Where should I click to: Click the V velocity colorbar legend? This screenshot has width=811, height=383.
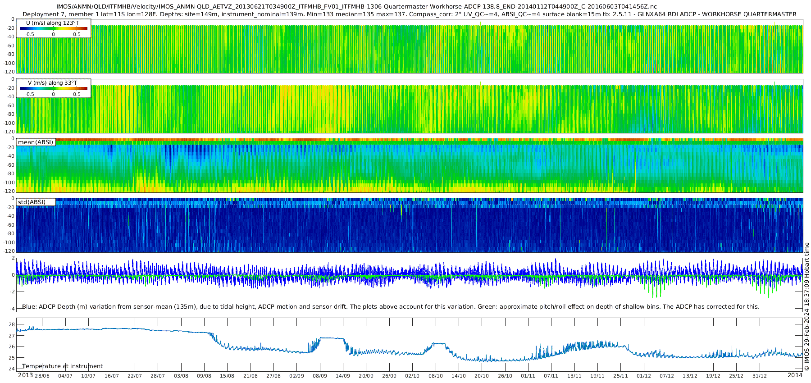tap(54, 88)
